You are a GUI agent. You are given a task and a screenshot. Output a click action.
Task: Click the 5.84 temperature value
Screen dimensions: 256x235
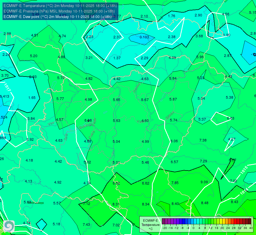pos(173,78)
